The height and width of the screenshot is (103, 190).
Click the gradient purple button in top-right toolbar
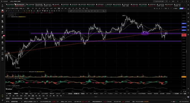point(181,8)
